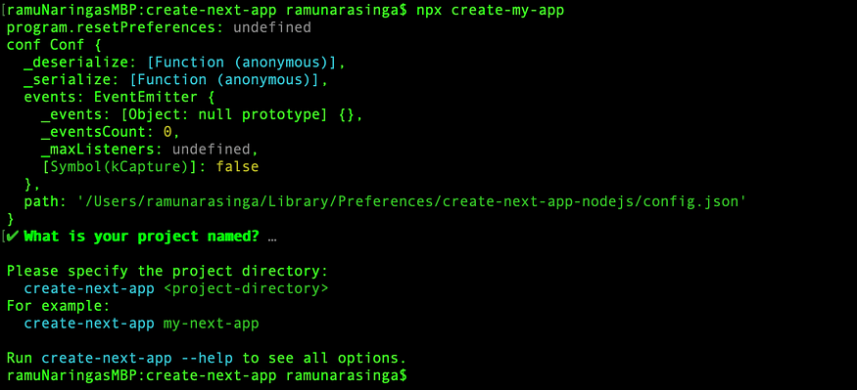Image resolution: width=857 pixels, height=390 pixels.
Task: Click the final shell prompt line ending in 'ramunarasinga$'
Action: point(207,375)
